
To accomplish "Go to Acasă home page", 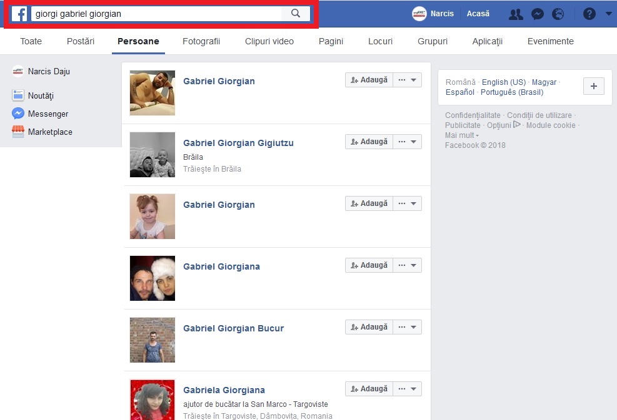I will click(478, 14).
